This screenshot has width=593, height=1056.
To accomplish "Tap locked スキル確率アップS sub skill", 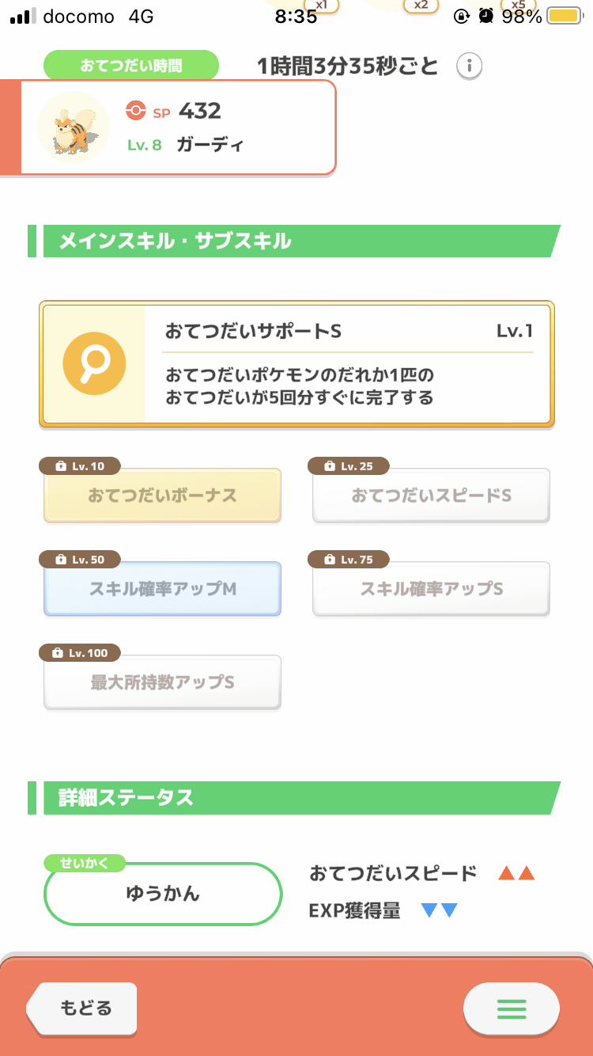I will (x=431, y=590).
